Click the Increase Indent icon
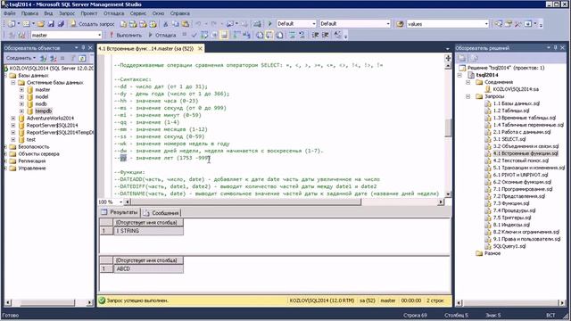The height and width of the screenshot is (321, 571). 325,35
